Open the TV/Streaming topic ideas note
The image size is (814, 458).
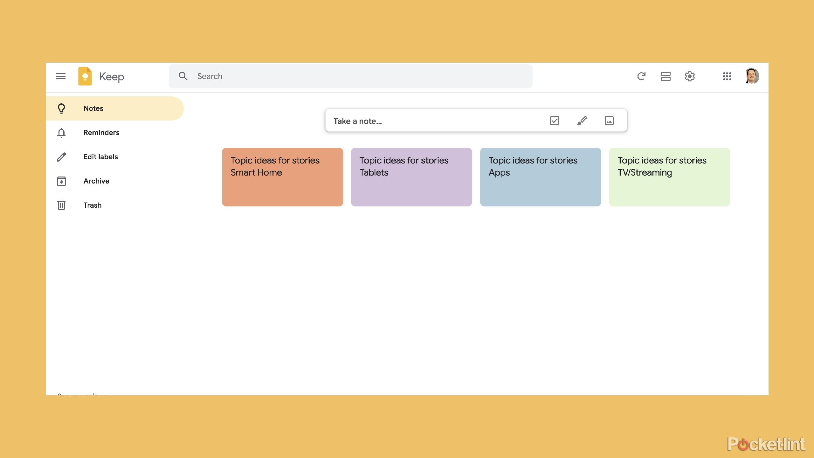point(669,177)
